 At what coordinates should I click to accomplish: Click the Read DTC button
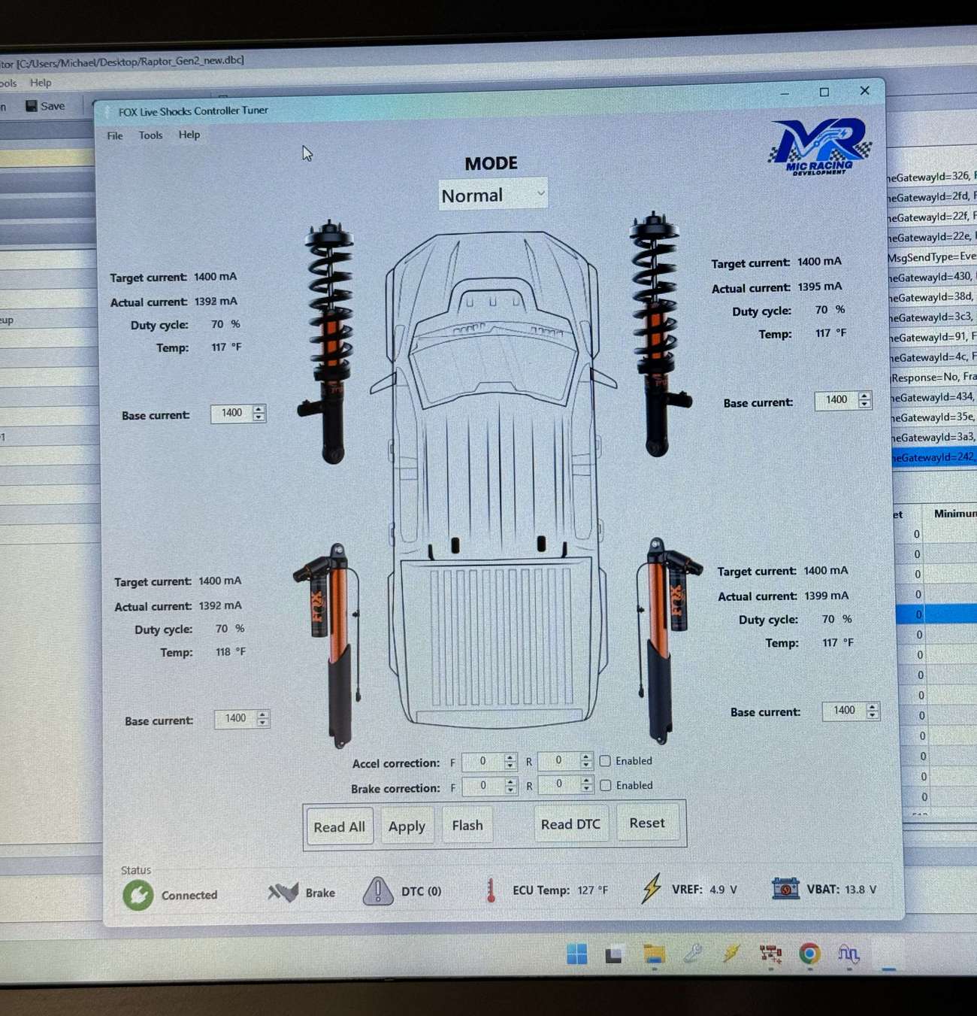(570, 824)
